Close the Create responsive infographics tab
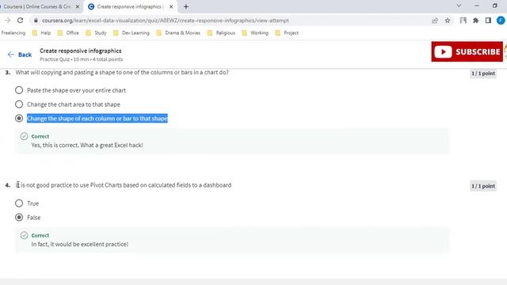This screenshot has width=507, height=285. pyautogui.click(x=171, y=6)
